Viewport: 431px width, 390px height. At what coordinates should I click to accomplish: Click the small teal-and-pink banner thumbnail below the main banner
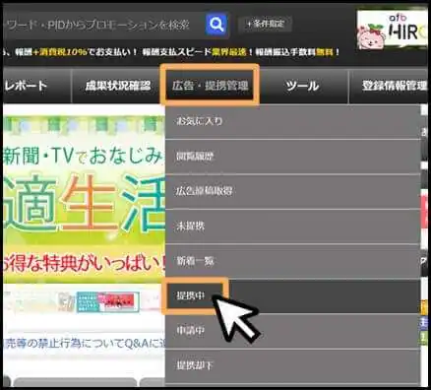(107, 301)
